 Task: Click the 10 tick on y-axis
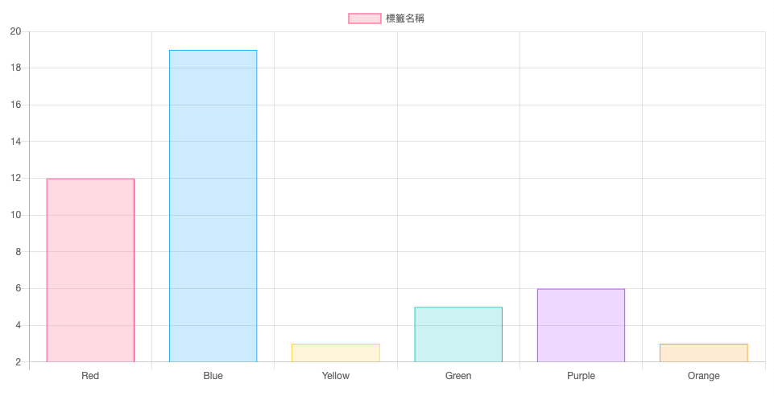[16, 215]
